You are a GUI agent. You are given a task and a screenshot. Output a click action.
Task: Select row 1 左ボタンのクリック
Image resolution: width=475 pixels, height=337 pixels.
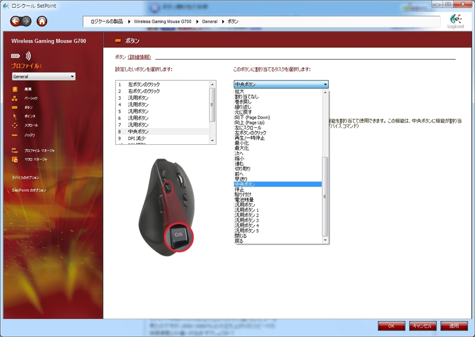click(x=163, y=84)
